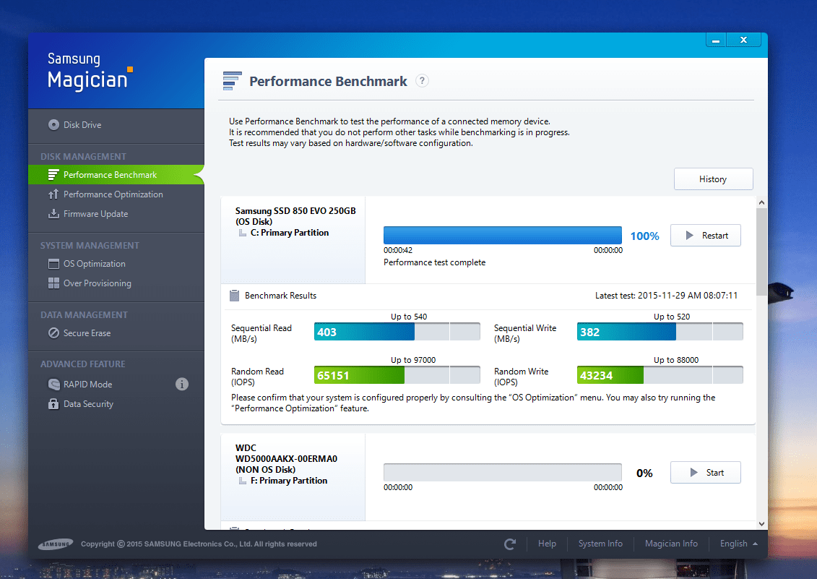Click the Random Write 43234 result bar
Image resolution: width=817 pixels, height=579 pixels.
(660, 375)
